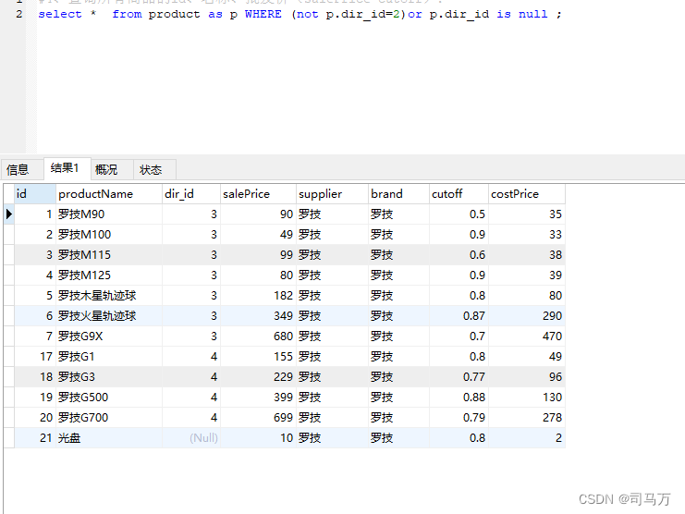The image size is (685, 514).
Task: Select cell 罗技G3
Action: point(109,377)
